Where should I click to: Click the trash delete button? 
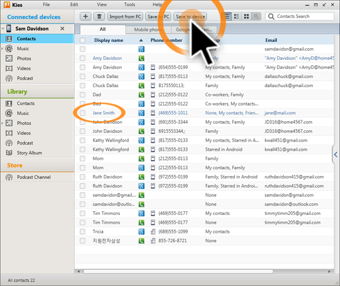click(x=99, y=17)
